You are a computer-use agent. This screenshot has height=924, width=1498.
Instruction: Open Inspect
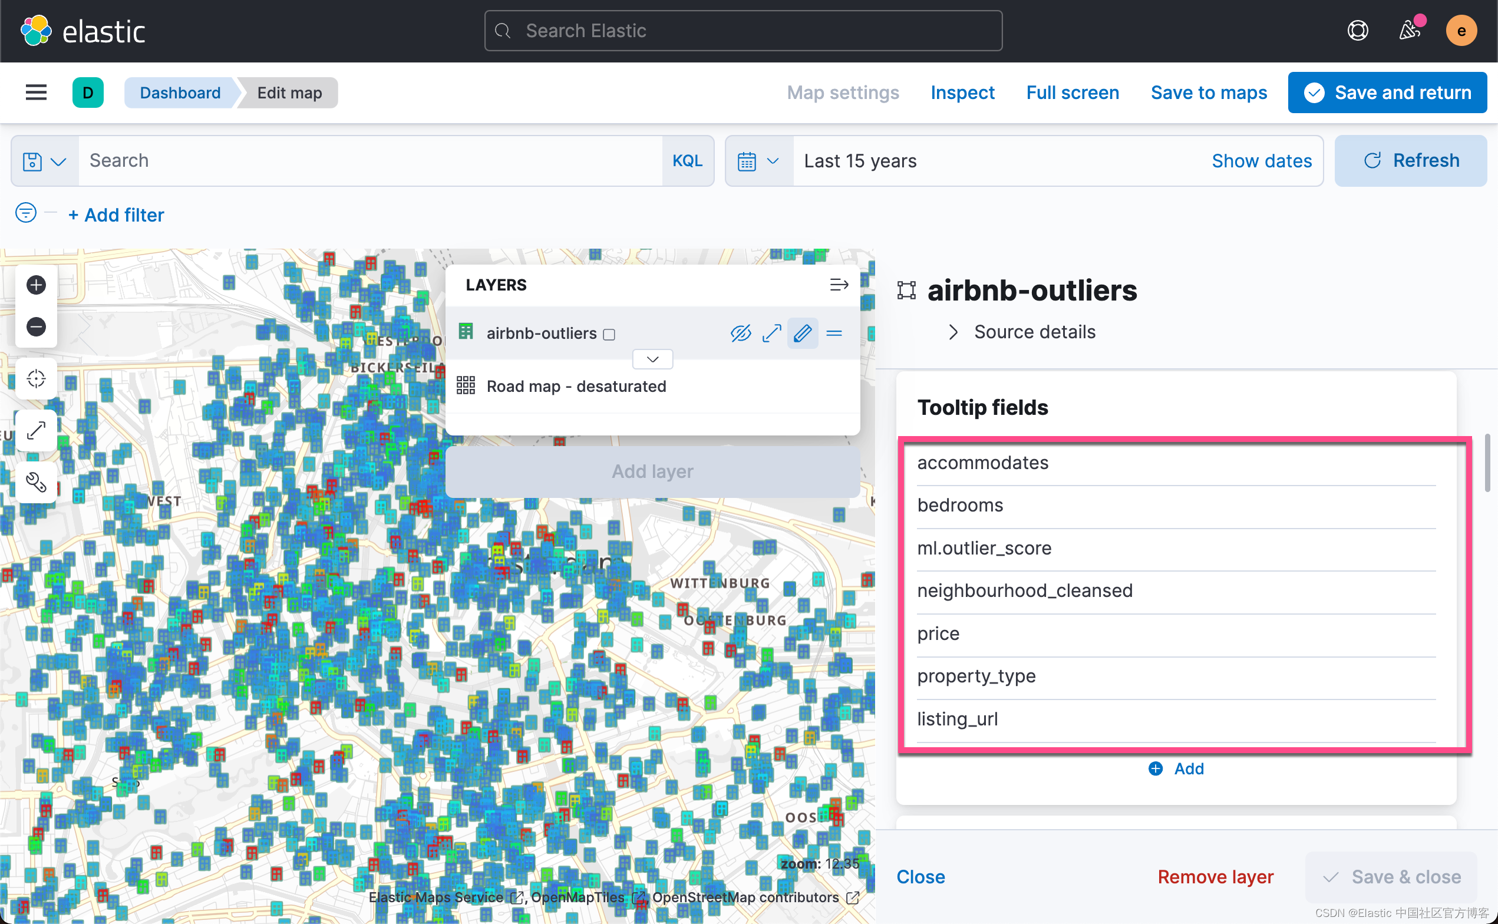(x=962, y=93)
